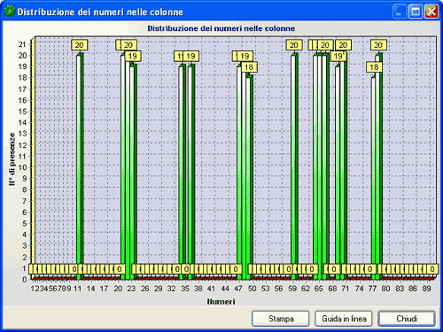Click y-axis value 10
This screenshot has width=443, height=332.
pyautogui.click(x=22, y=167)
